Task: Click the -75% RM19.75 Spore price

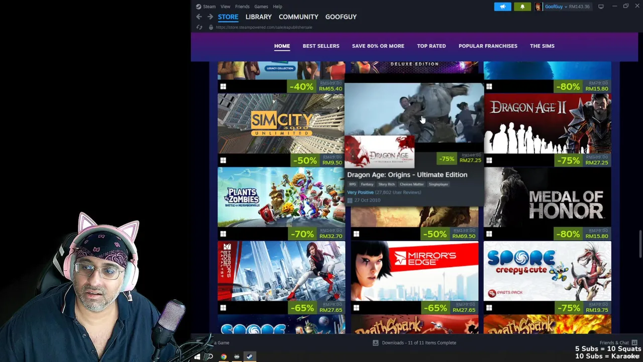Action: [x=583, y=308]
